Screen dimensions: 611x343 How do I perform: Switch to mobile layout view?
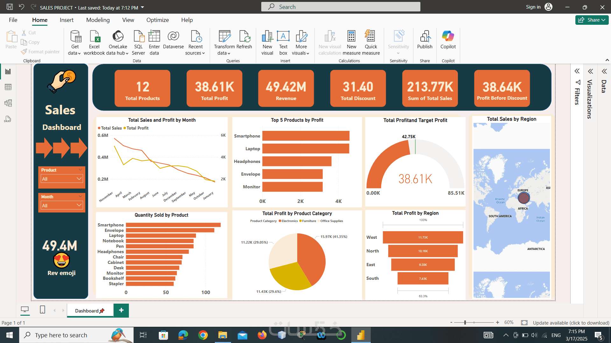42,310
